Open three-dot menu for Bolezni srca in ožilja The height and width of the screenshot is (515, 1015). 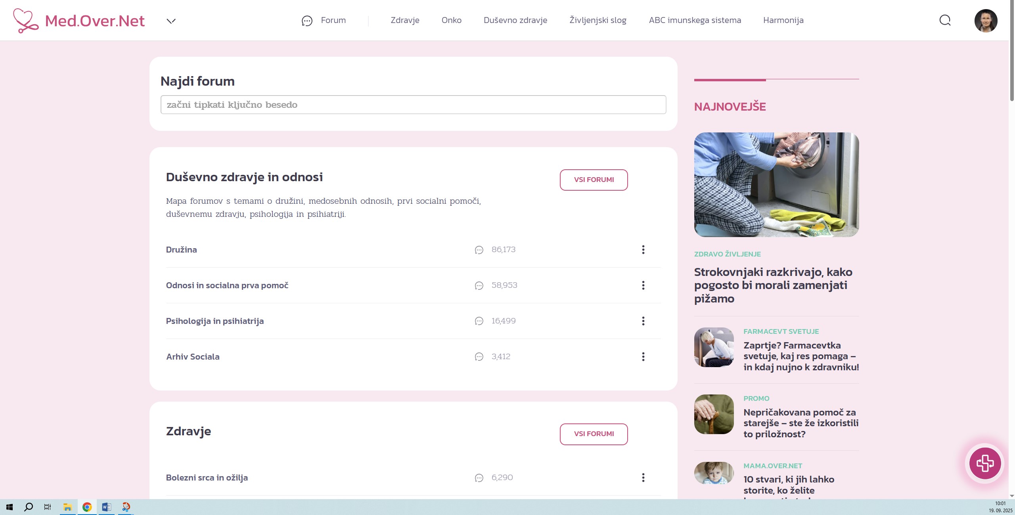click(x=643, y=477)
